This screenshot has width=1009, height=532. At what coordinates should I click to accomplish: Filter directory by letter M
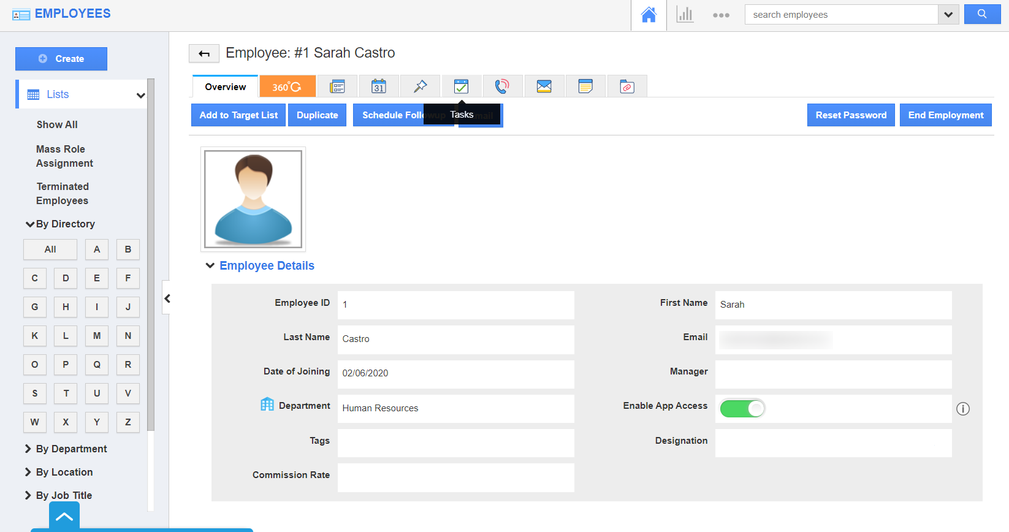pos(97,336)
